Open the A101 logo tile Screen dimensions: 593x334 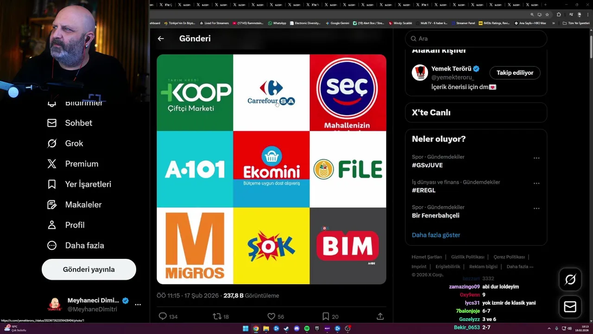[195, 169]
